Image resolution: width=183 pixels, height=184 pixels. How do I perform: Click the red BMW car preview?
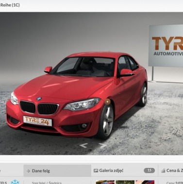(77, 96)
